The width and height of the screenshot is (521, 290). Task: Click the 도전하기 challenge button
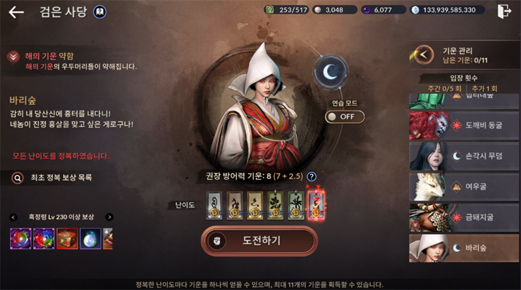259,241
